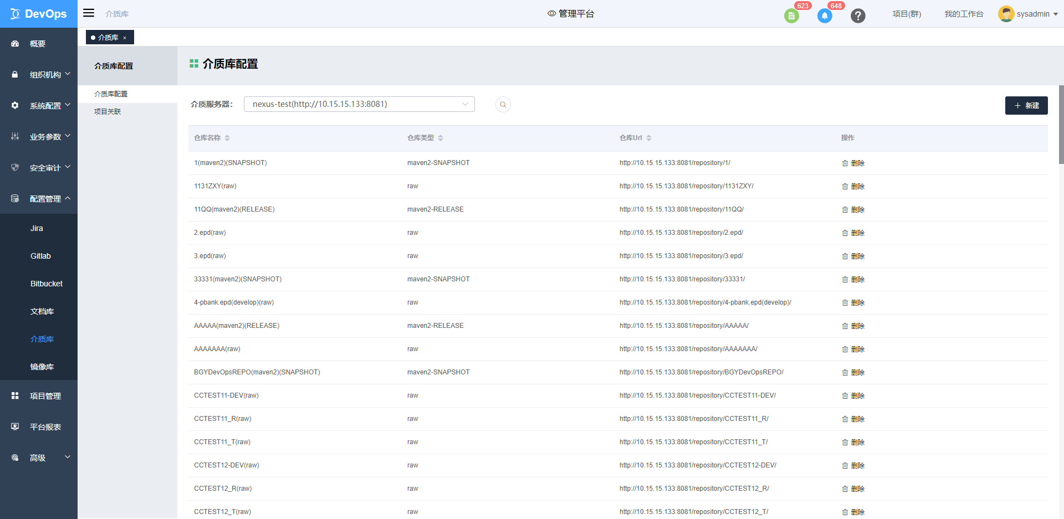
Task: Select 介质库配置 submenu item
Action: [111, 94]
